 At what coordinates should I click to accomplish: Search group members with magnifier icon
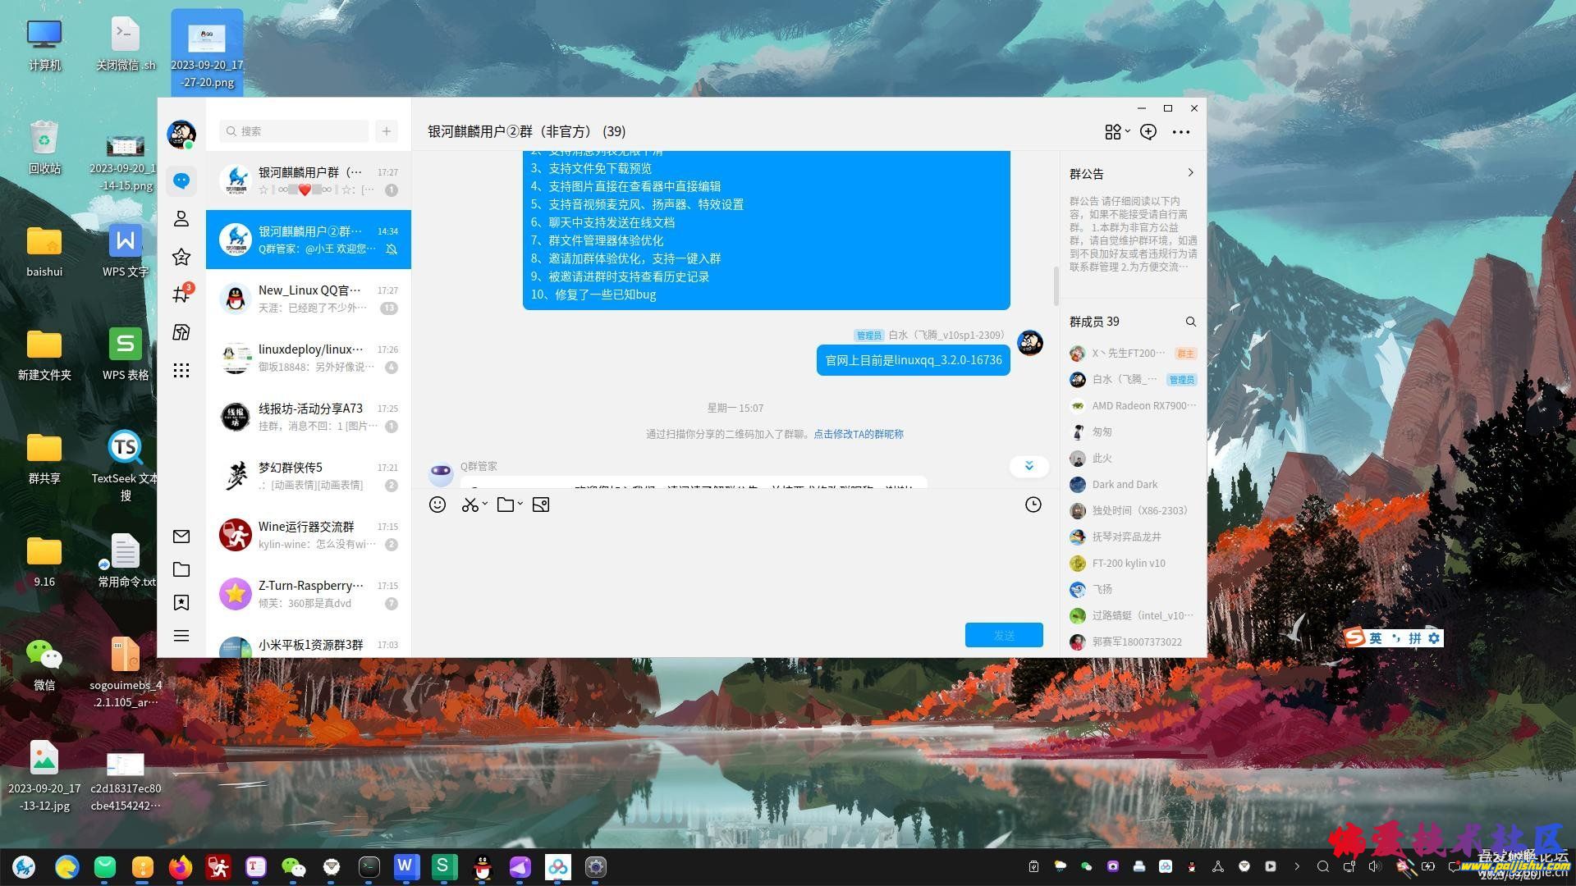[x=1190, y=322]
